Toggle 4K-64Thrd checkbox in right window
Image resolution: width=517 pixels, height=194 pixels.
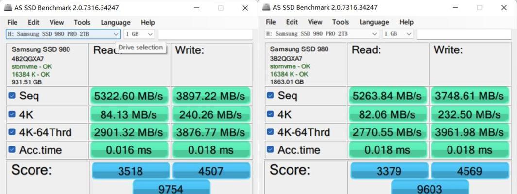pos(270,132)
